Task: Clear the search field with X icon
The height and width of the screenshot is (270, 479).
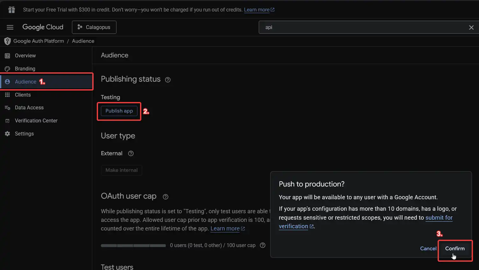Action: 471,27
